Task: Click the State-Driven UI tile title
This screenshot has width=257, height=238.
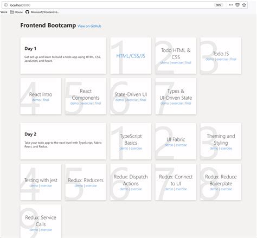Action: click(131, 94)
